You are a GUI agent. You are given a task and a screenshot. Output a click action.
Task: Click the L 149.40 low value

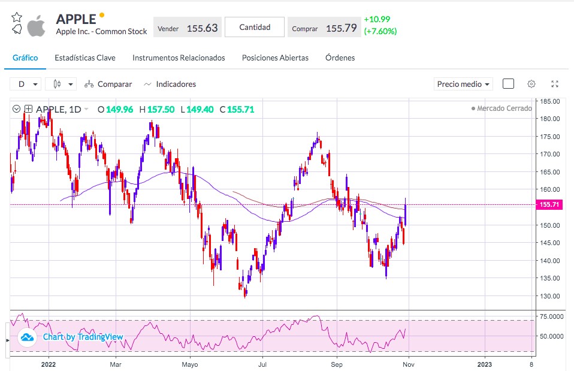[197, 110]
